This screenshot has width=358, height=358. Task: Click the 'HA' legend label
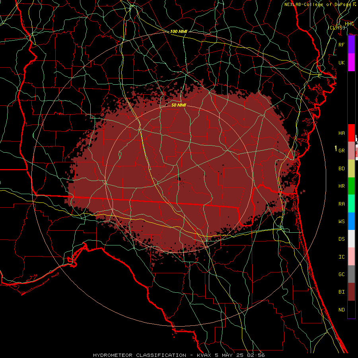tap(341, 133)
